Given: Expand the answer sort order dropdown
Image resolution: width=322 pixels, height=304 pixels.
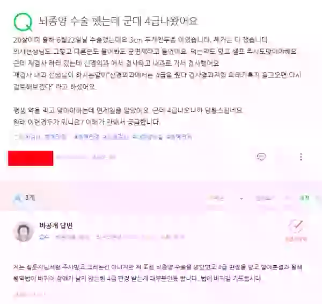Looking at the screenshot, I should 225,199.
